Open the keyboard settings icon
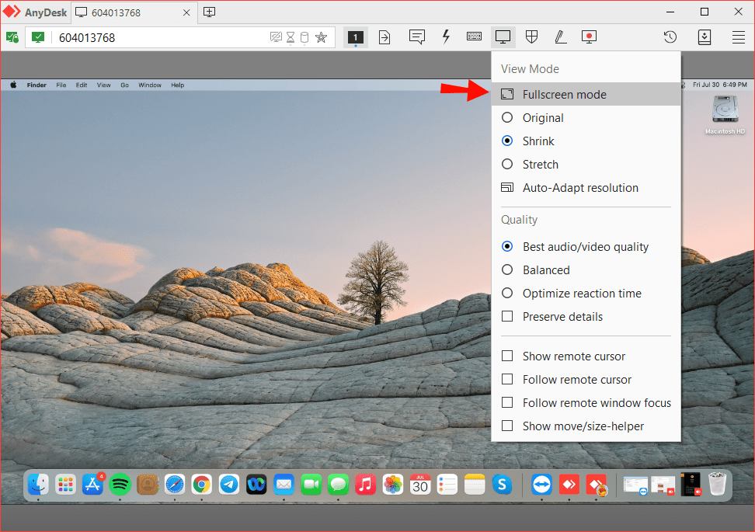The image size is (755, 532). click(474, 37)
